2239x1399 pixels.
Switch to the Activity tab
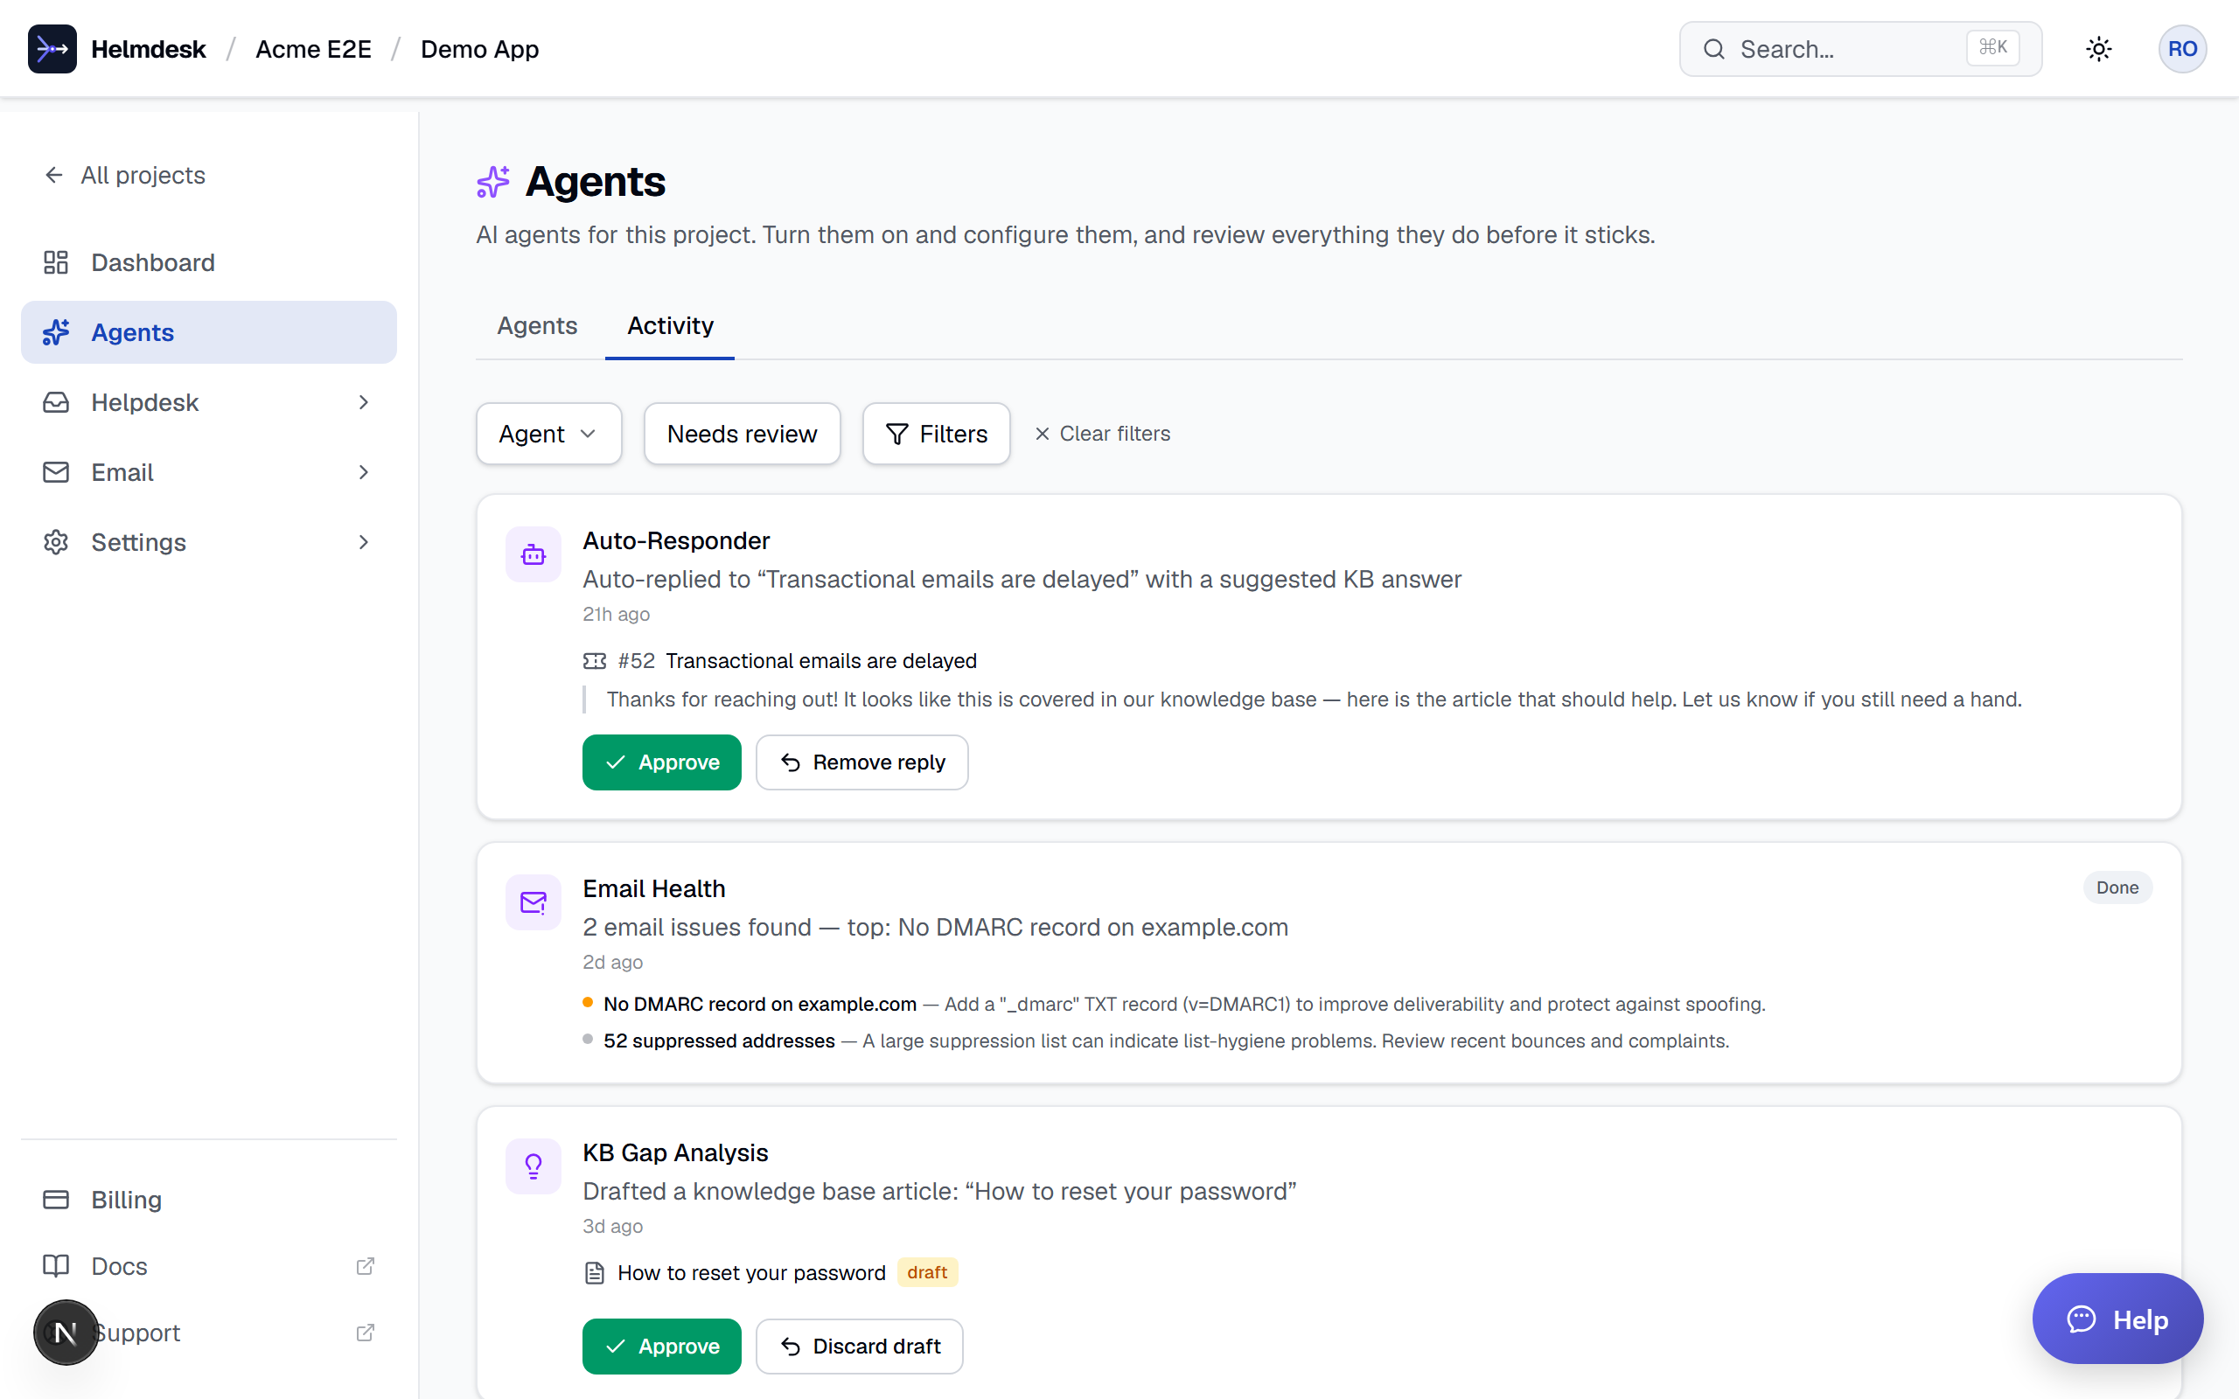tap(670, 325)
